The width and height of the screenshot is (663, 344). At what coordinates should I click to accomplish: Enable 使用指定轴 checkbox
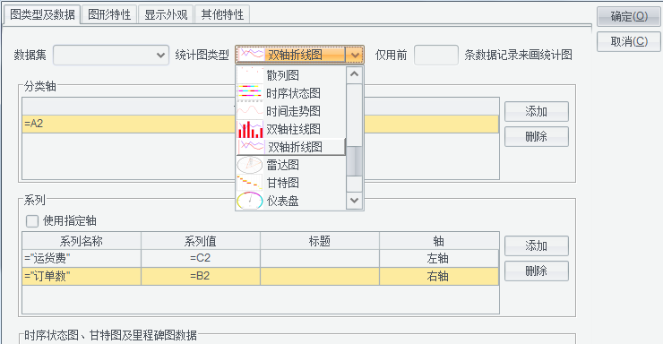[x=32, y=220]
